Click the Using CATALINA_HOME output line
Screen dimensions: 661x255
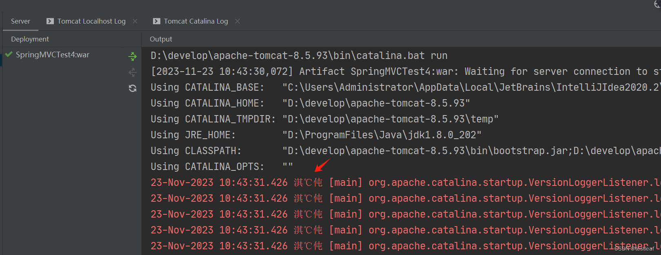pyautogui.click(x=310, y=103)
